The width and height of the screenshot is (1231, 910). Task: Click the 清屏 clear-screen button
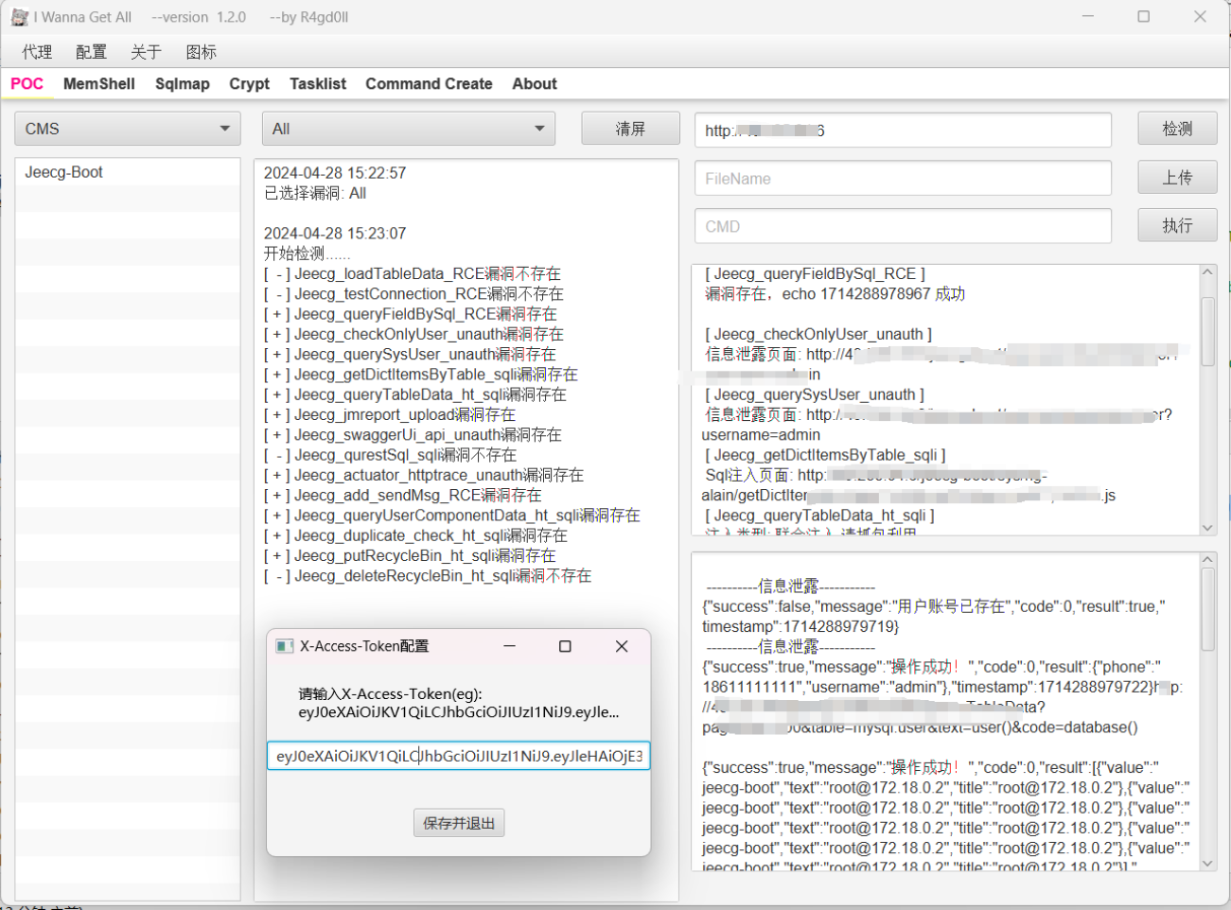point(630,128)
